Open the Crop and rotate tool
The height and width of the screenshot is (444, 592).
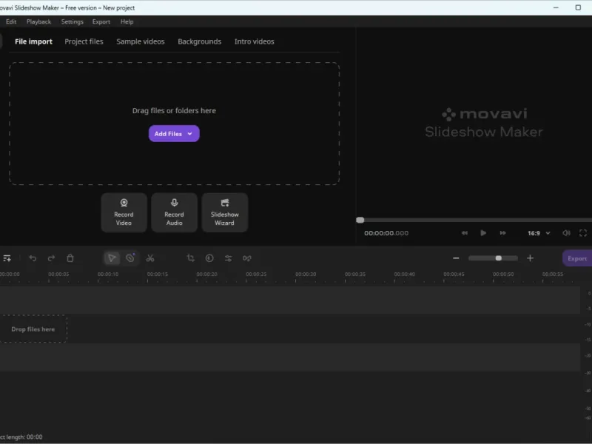[191, 258]
